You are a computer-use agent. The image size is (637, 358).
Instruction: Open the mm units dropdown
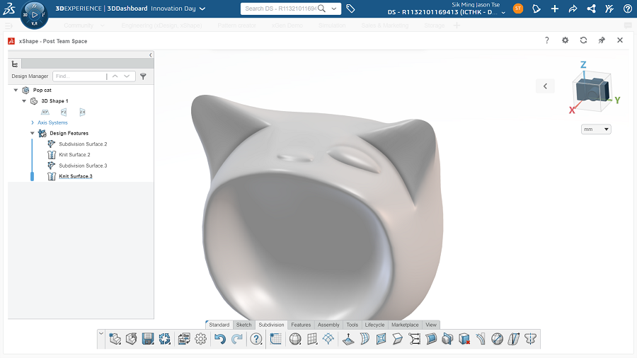[x=596, y=129]
